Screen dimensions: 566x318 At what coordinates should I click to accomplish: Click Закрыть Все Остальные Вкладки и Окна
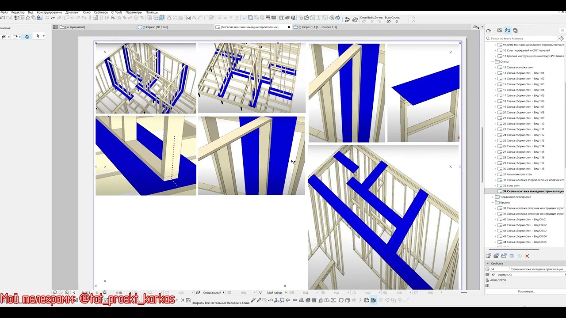[221, 303]
